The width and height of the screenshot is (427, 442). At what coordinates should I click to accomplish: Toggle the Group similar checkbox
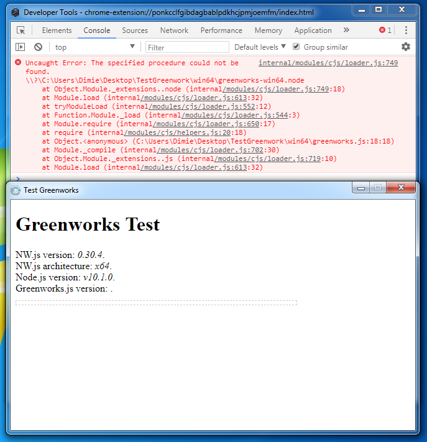[x=296, y=47]
